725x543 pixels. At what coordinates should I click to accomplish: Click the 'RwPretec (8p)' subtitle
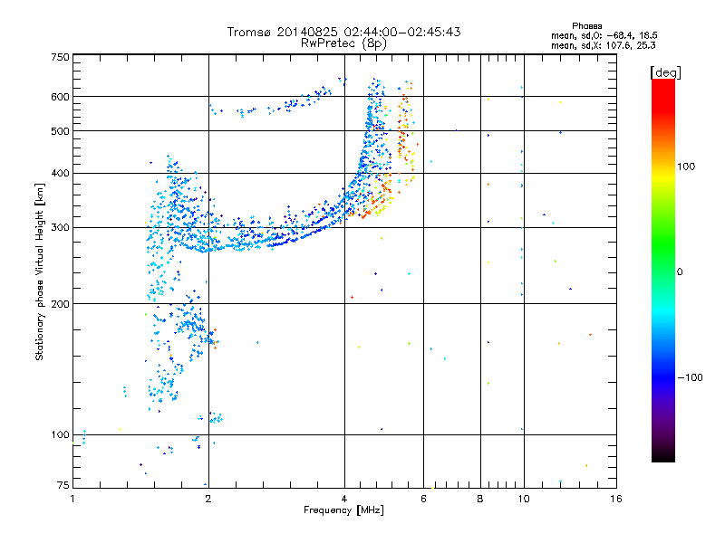pyautogui.click(x=343, y=43)
